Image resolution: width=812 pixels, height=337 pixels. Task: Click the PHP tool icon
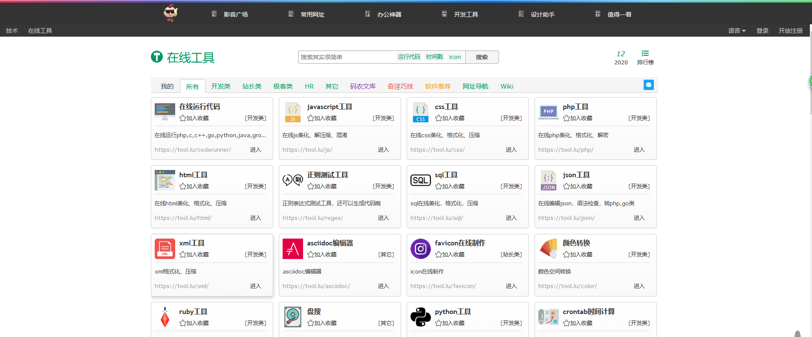pyautogui.click(x=548, y=112)
